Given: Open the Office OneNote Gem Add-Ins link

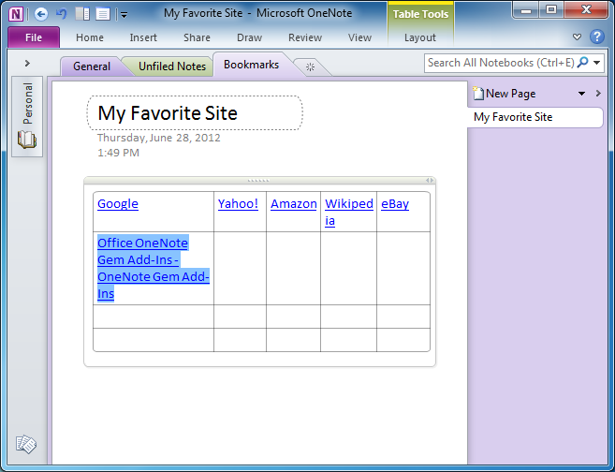Looking at the screenshot, I should click(x=154, y=268).
